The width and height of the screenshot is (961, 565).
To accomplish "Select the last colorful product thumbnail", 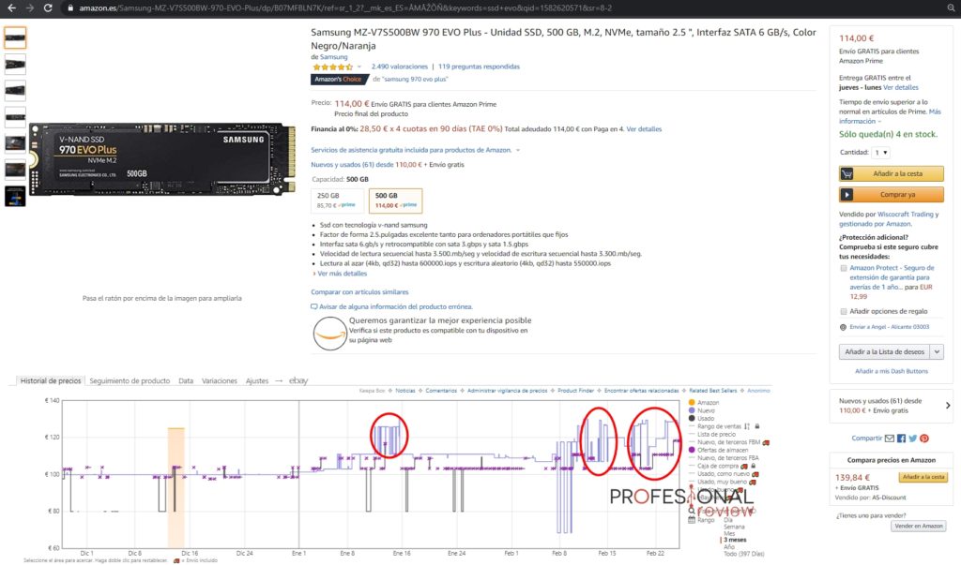I will click(15, 197).
